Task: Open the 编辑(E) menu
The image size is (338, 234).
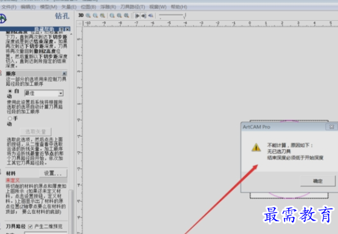Action: point(28,7)
